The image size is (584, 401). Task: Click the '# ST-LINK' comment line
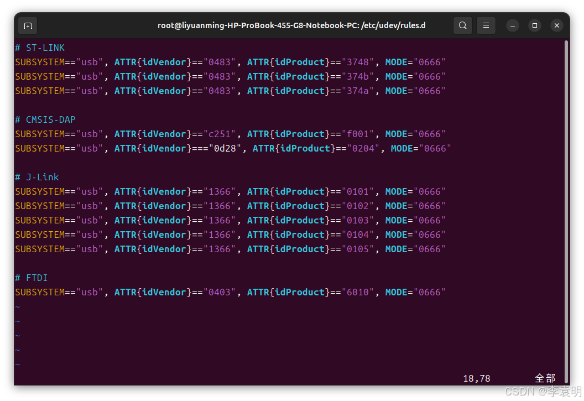tap(40, 48)
